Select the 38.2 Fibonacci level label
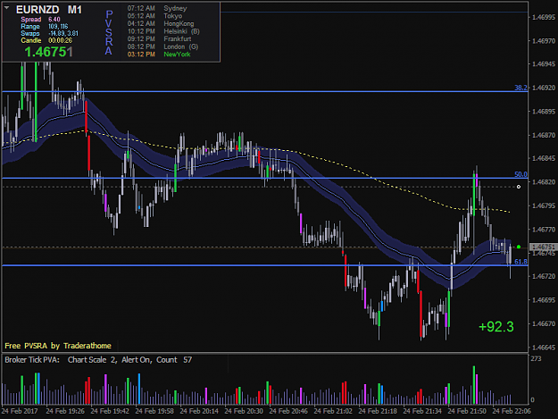558x419 pixels. click(x=521, y=88)
